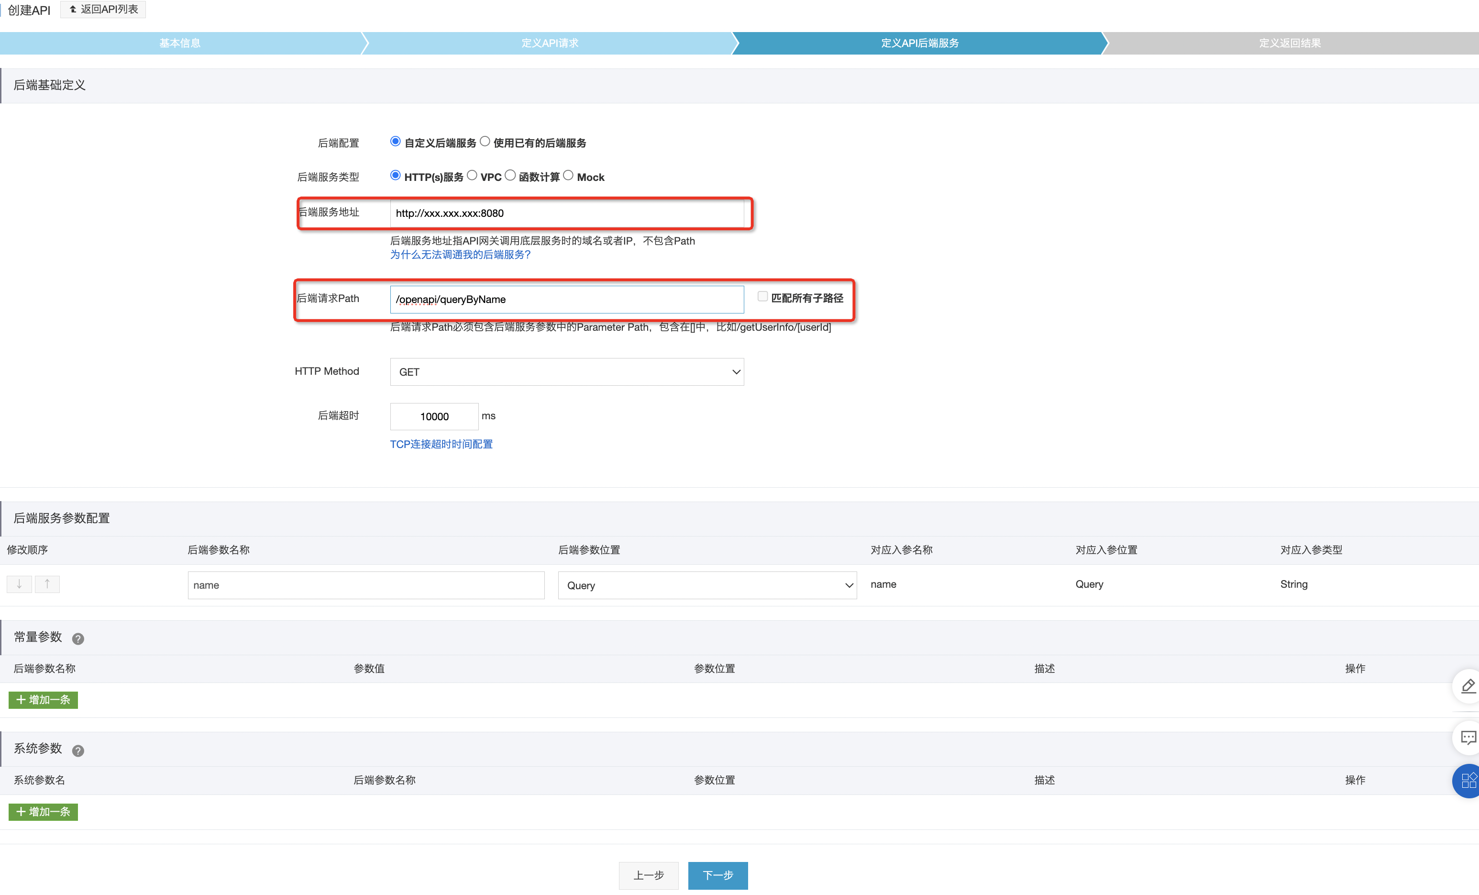Expand the 后端参数位置 Query dropdown
Image resolution: width=1479 pixels, height=895 pixels.
[x=706, y=585]
